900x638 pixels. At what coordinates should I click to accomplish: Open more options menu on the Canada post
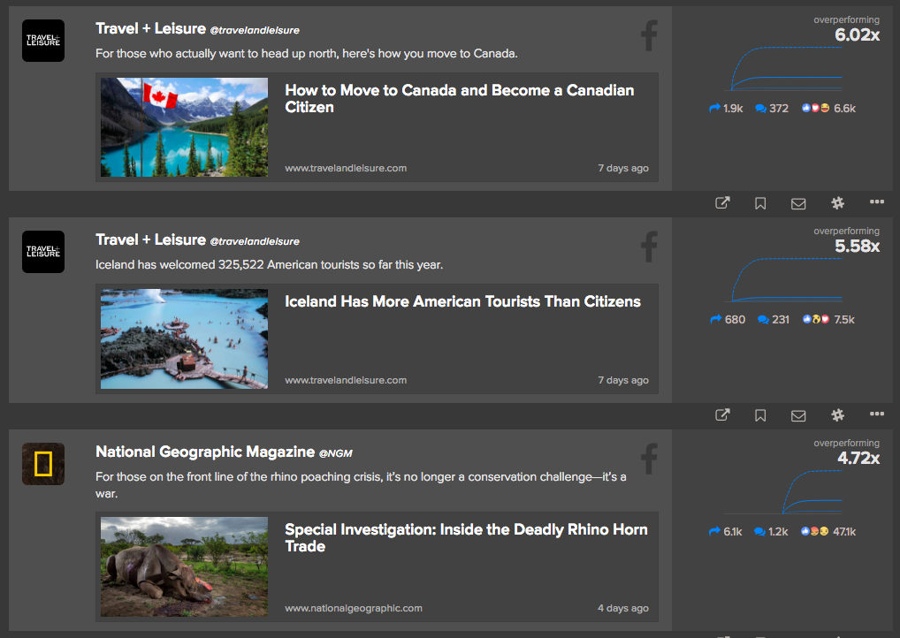pyautogui.click(x=876, y=201)
